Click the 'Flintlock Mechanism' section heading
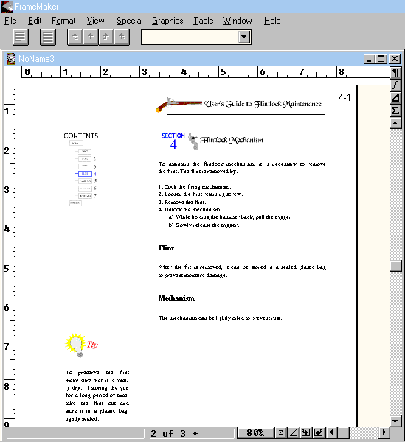The image size is (405, 442). pyautogui.click(x=232, y=140)
